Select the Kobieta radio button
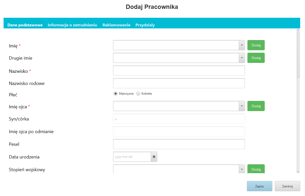 coord(138,94)
